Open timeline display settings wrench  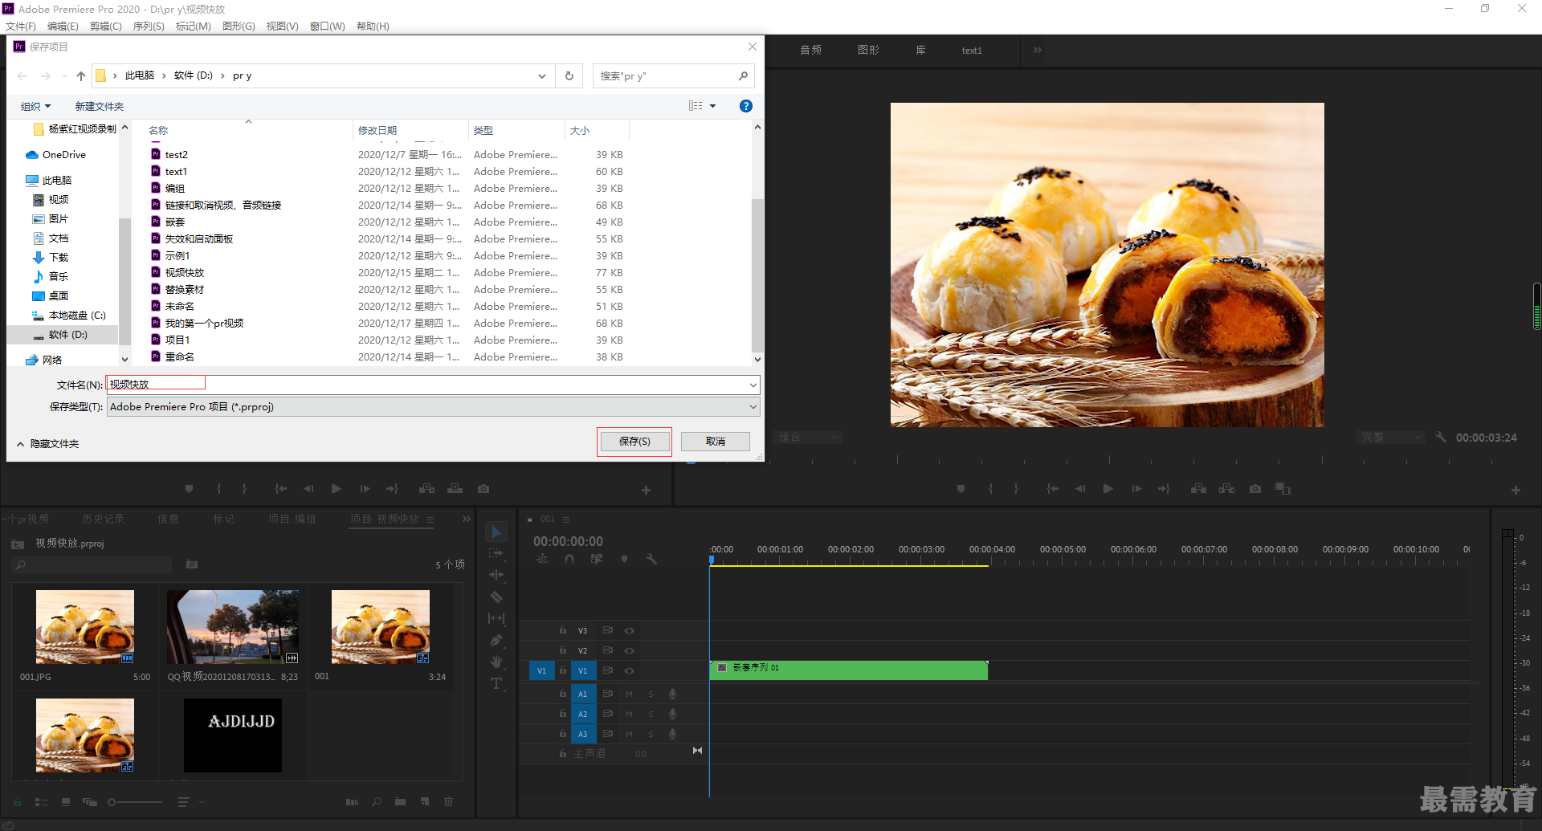[651, 559]
